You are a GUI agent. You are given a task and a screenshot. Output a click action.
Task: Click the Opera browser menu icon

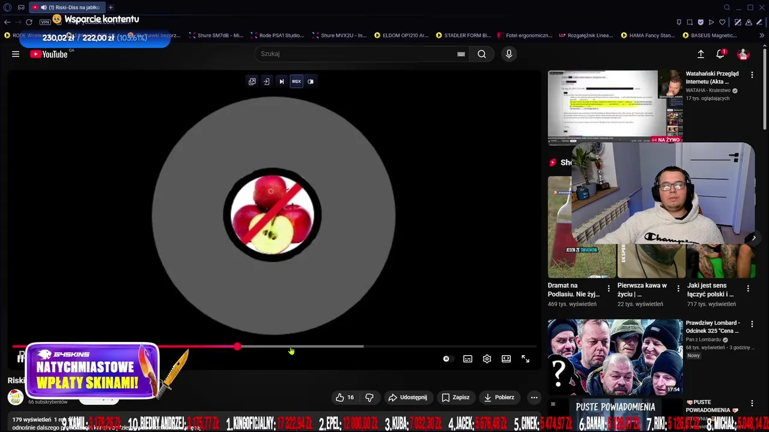[x=7, y=7]
